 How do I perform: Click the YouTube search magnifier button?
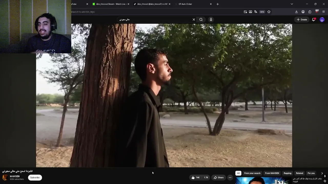tap(201, 19)
